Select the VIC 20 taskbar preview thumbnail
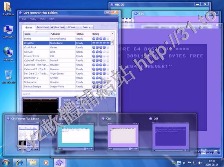The image size is (224, 167). (76, 137)
